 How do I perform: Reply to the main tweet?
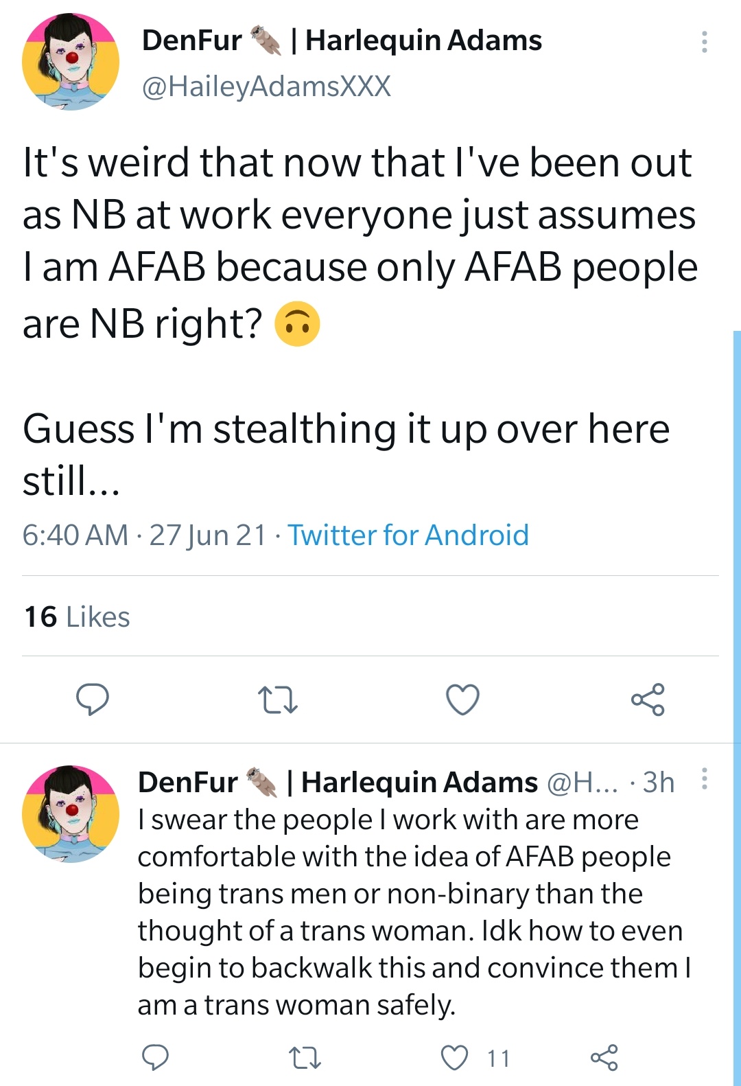coord(92,700)
